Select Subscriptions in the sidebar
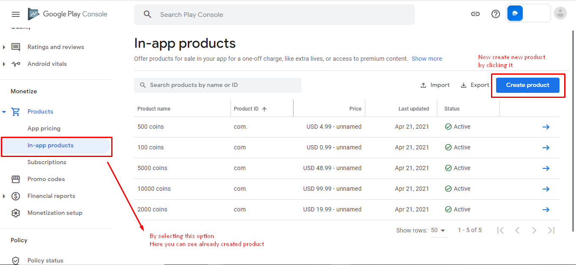Screen dimensions: 576x265 (x=47, y=162)
